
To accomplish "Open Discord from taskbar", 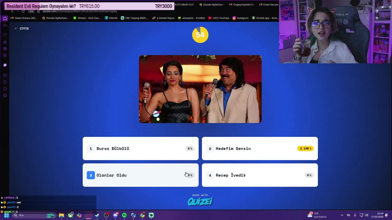I will tap(115, 215).
